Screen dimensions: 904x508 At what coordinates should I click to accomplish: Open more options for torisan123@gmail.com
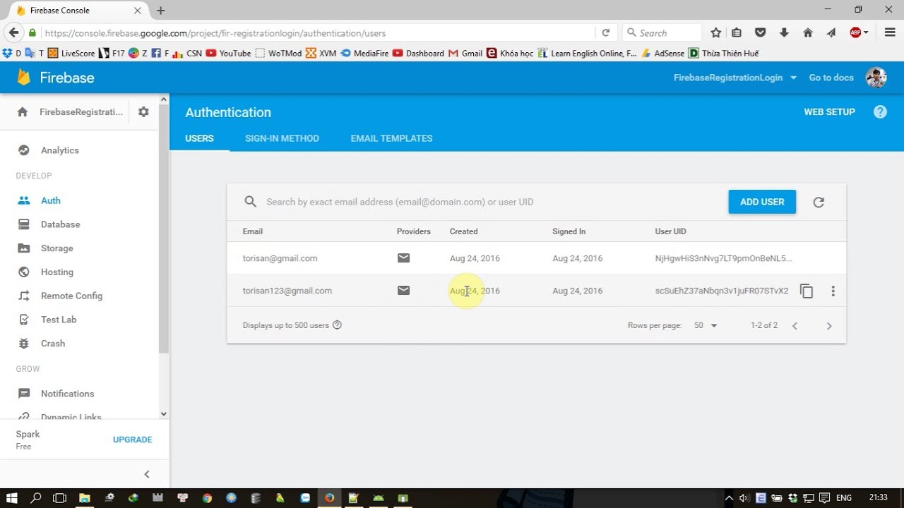833,291
